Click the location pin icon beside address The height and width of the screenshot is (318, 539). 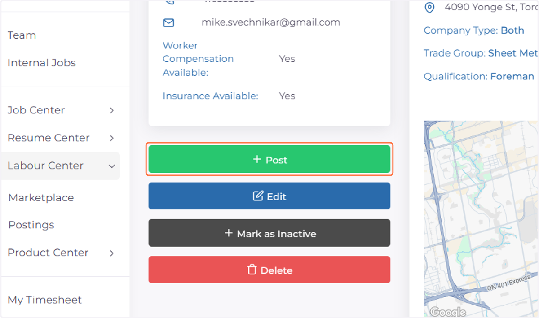tap(430, 8)
